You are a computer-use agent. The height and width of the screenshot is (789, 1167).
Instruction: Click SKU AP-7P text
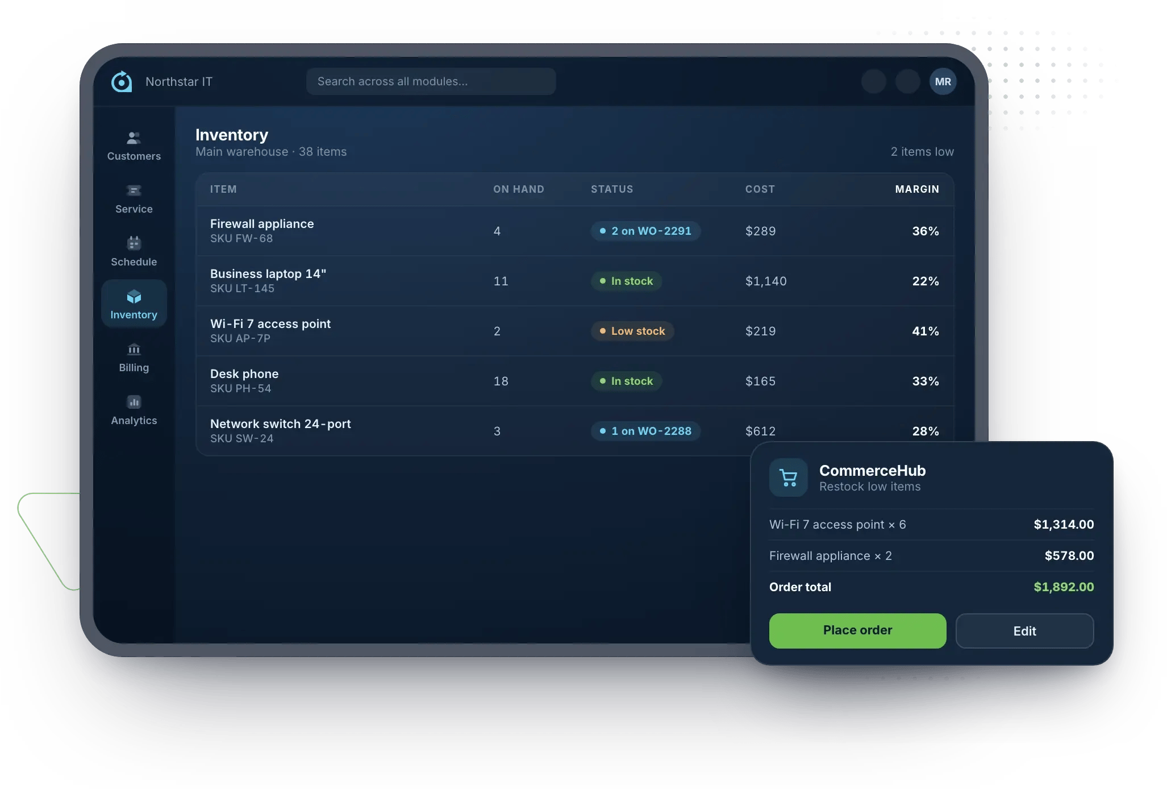click(x=240, y=339)
